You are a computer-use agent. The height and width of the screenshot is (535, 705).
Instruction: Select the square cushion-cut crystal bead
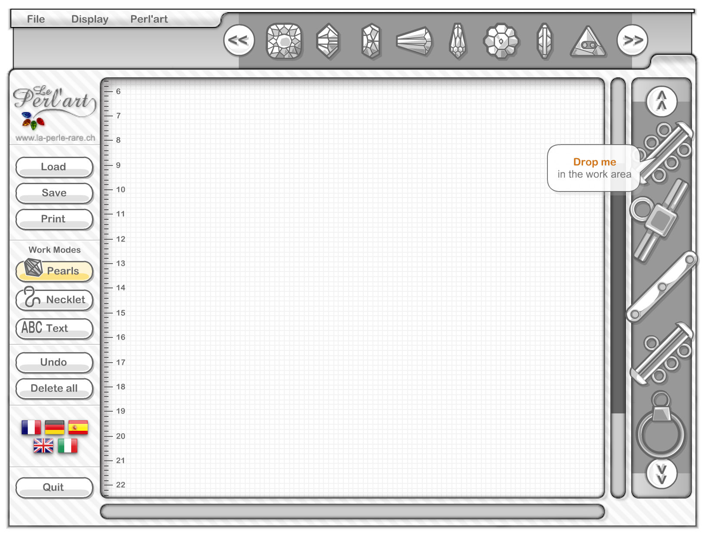[x=284, y=41]
